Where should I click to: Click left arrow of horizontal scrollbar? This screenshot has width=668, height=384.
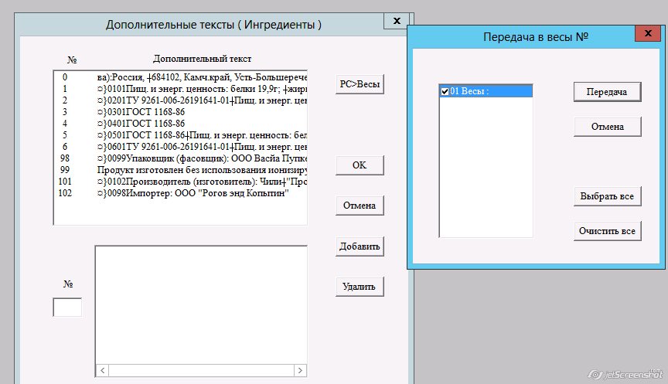coord(101,369)
